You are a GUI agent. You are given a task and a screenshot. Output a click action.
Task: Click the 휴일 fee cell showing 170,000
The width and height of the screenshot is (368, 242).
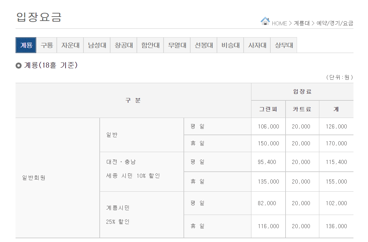[x=336, y=143]
